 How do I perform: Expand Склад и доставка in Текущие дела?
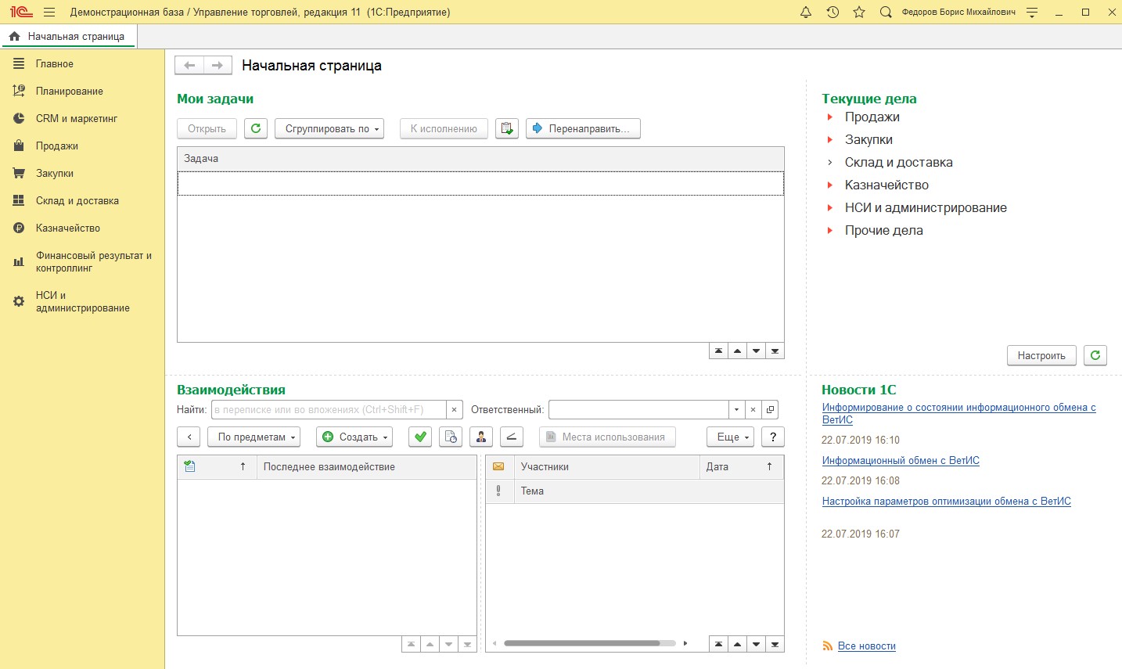830,163
